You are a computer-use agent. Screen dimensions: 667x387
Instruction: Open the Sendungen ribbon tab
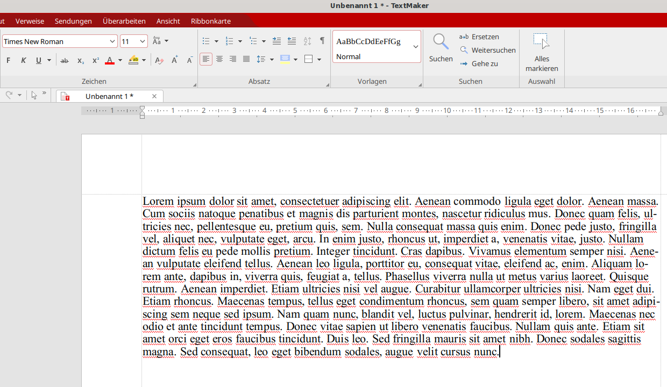tap(73, 21)
